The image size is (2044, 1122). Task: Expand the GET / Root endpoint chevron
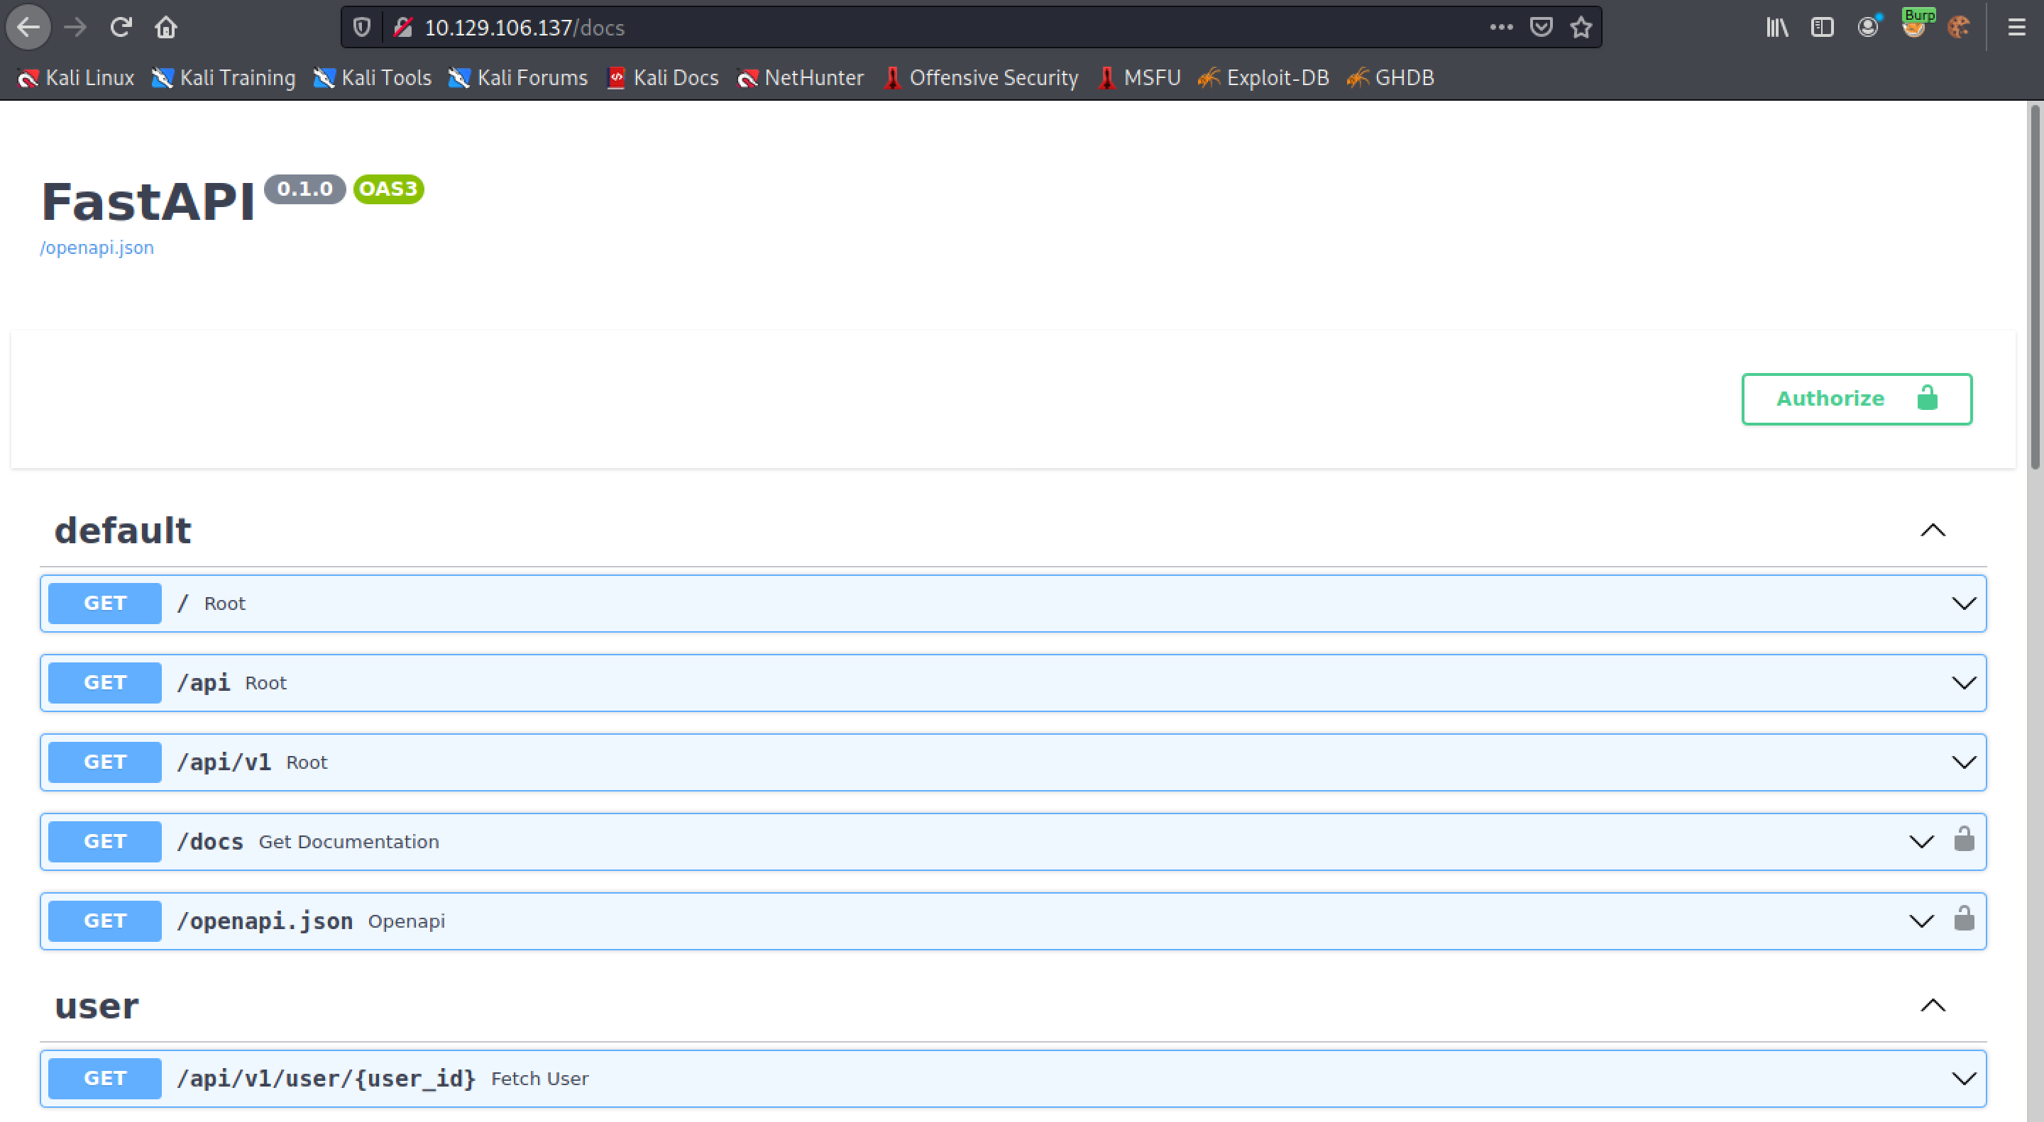[x=1963, y=604]
